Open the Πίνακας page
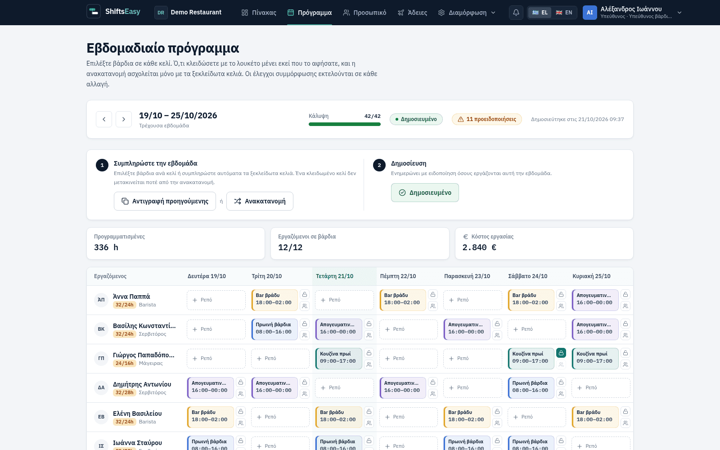720x450 pixels. (259, 13)
